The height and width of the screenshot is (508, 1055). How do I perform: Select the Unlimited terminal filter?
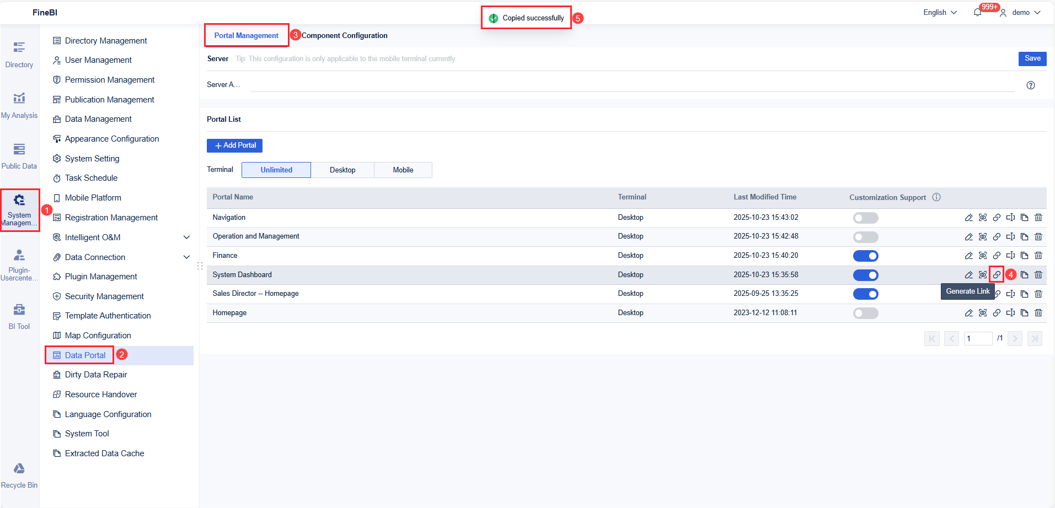[276, 170]
